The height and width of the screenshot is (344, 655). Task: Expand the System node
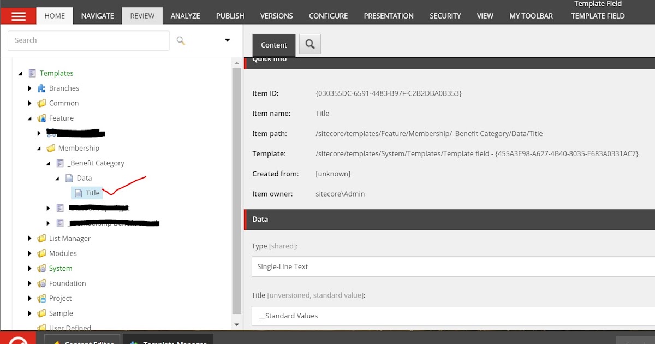coord(29,268)
